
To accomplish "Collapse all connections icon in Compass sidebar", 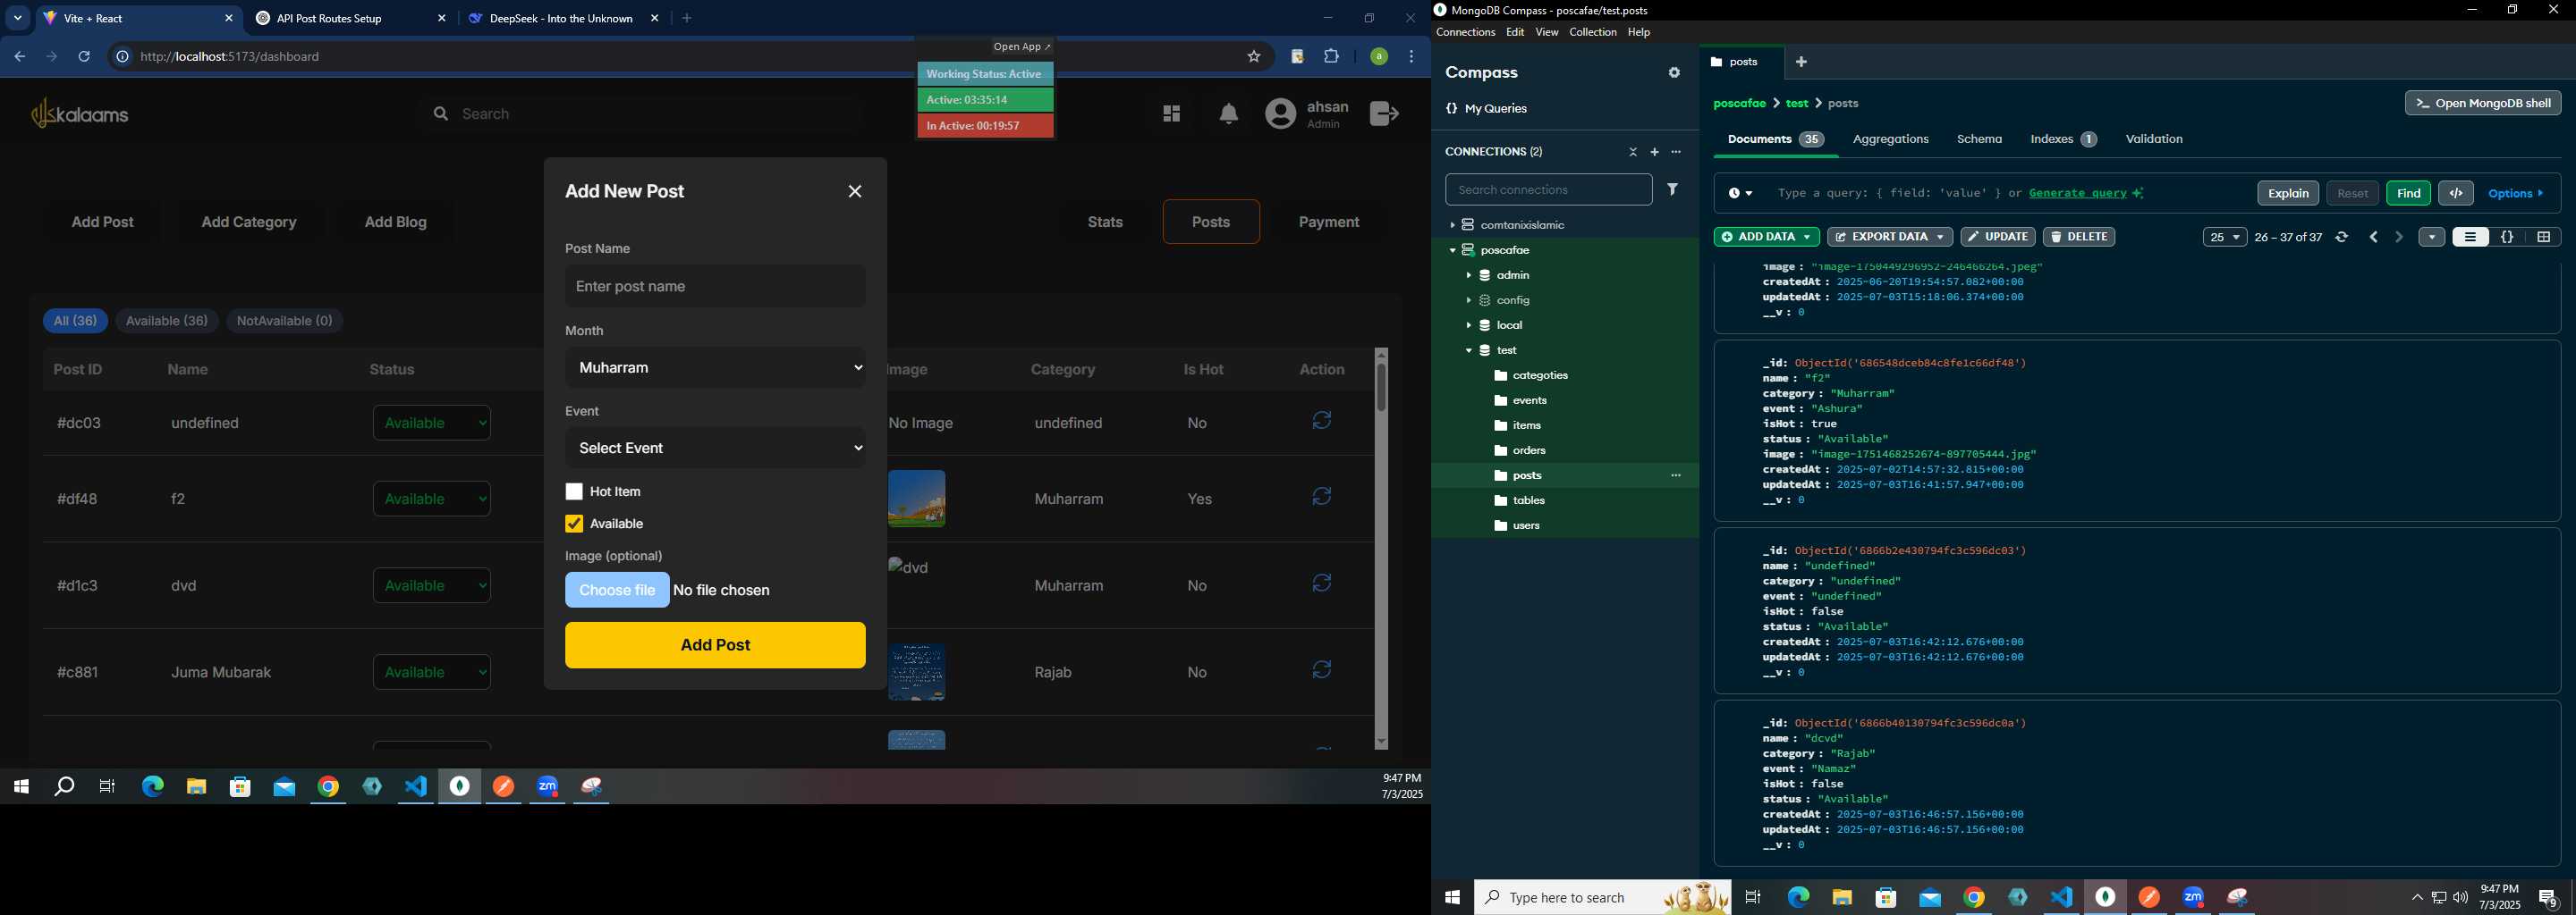I will [1633, 152].
